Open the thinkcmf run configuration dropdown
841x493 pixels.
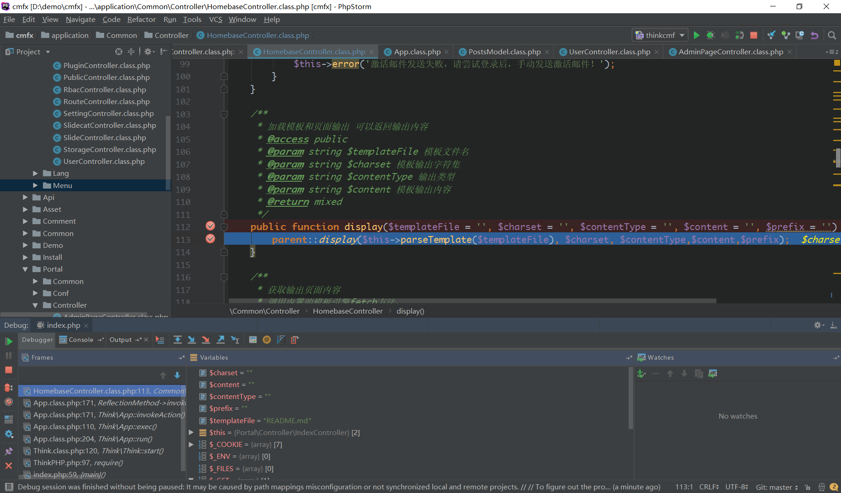[660, 35]
